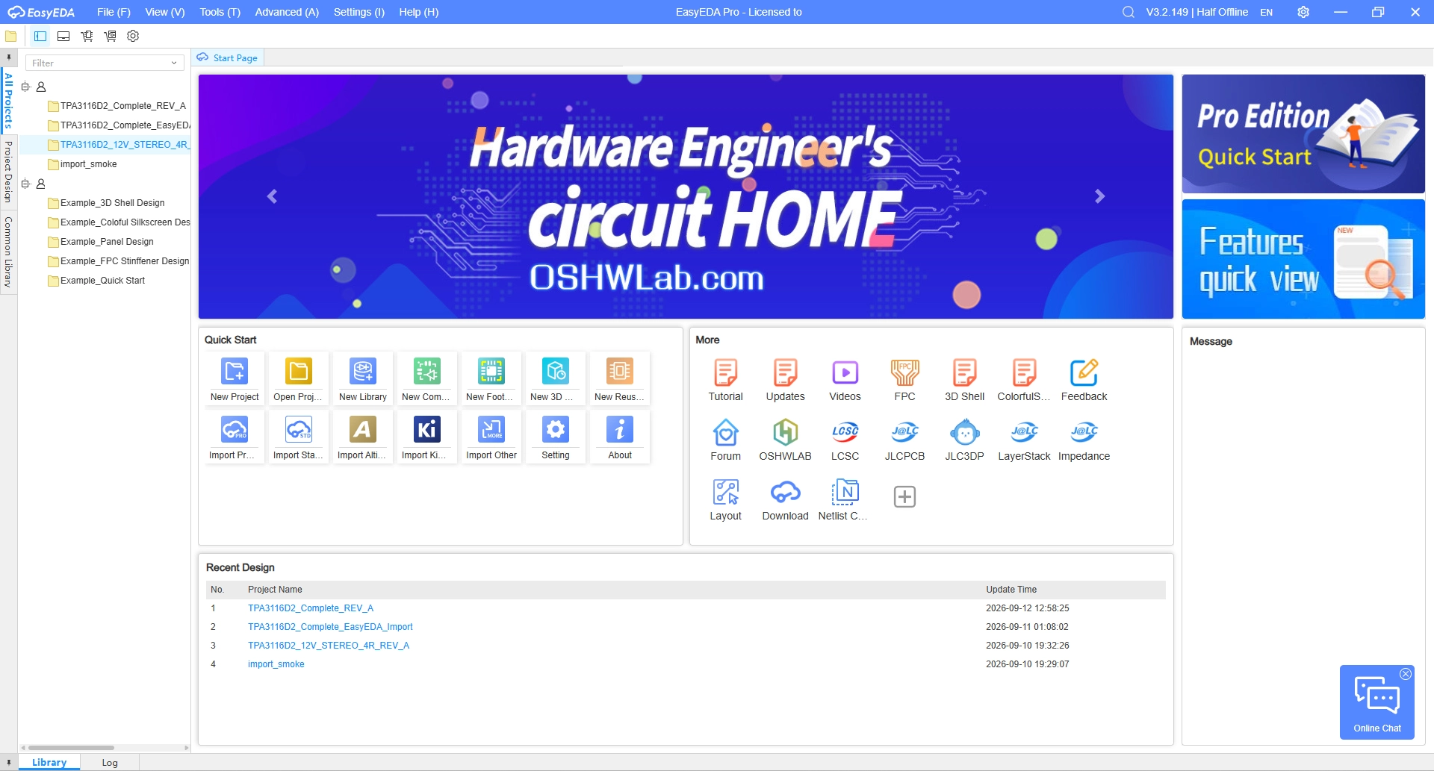The image size is (1434, 771).
Task: Open the Online Chat button
Action: click(1377, 702)
